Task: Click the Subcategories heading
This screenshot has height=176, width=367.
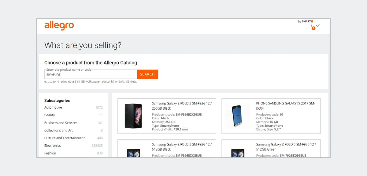Action: pyautogui.click(x=57, y=100)
